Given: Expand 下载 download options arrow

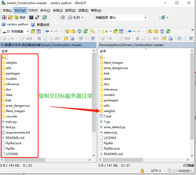Looking at the screenshot, I should (115, 39).
